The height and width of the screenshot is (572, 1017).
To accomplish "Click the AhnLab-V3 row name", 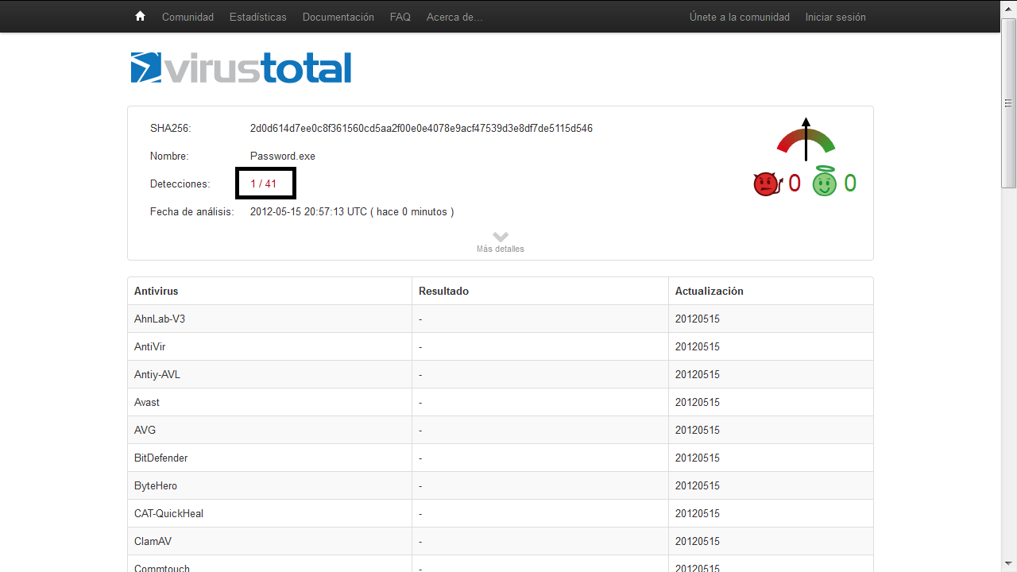I will (160, 319).
